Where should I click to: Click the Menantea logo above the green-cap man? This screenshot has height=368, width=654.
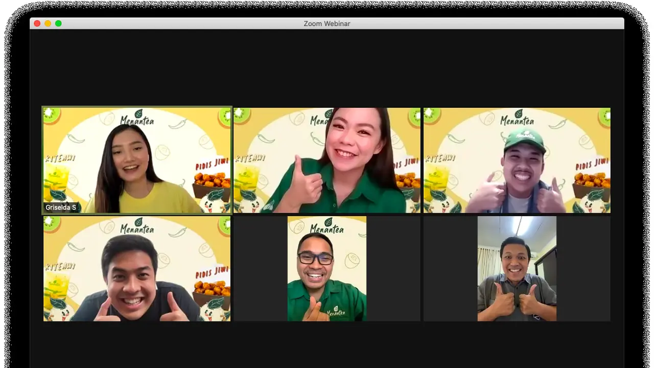tap(517, 118)
